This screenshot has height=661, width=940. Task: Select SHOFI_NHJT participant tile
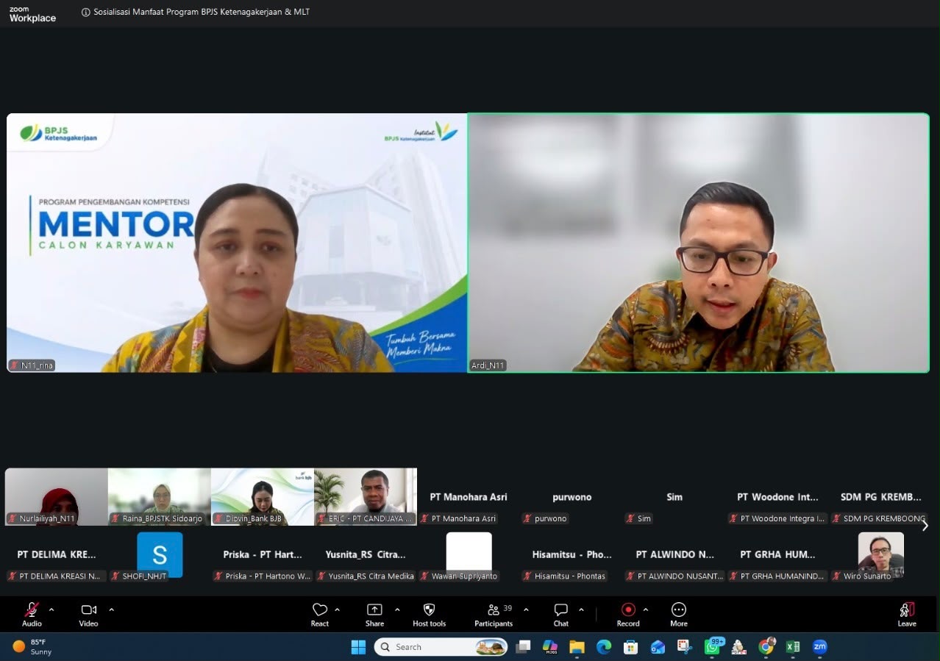160,554
